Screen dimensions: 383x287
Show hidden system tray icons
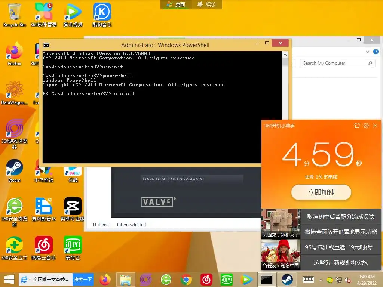point(321,280)
